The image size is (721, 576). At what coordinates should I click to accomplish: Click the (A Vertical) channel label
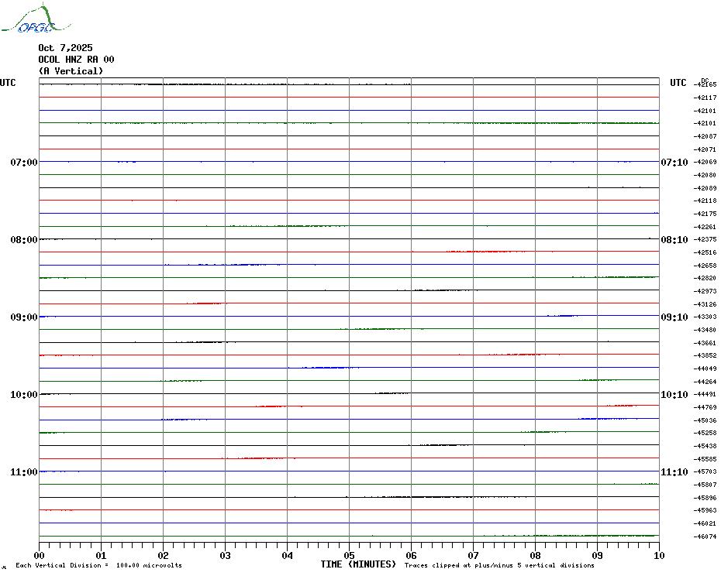point(71,71)
